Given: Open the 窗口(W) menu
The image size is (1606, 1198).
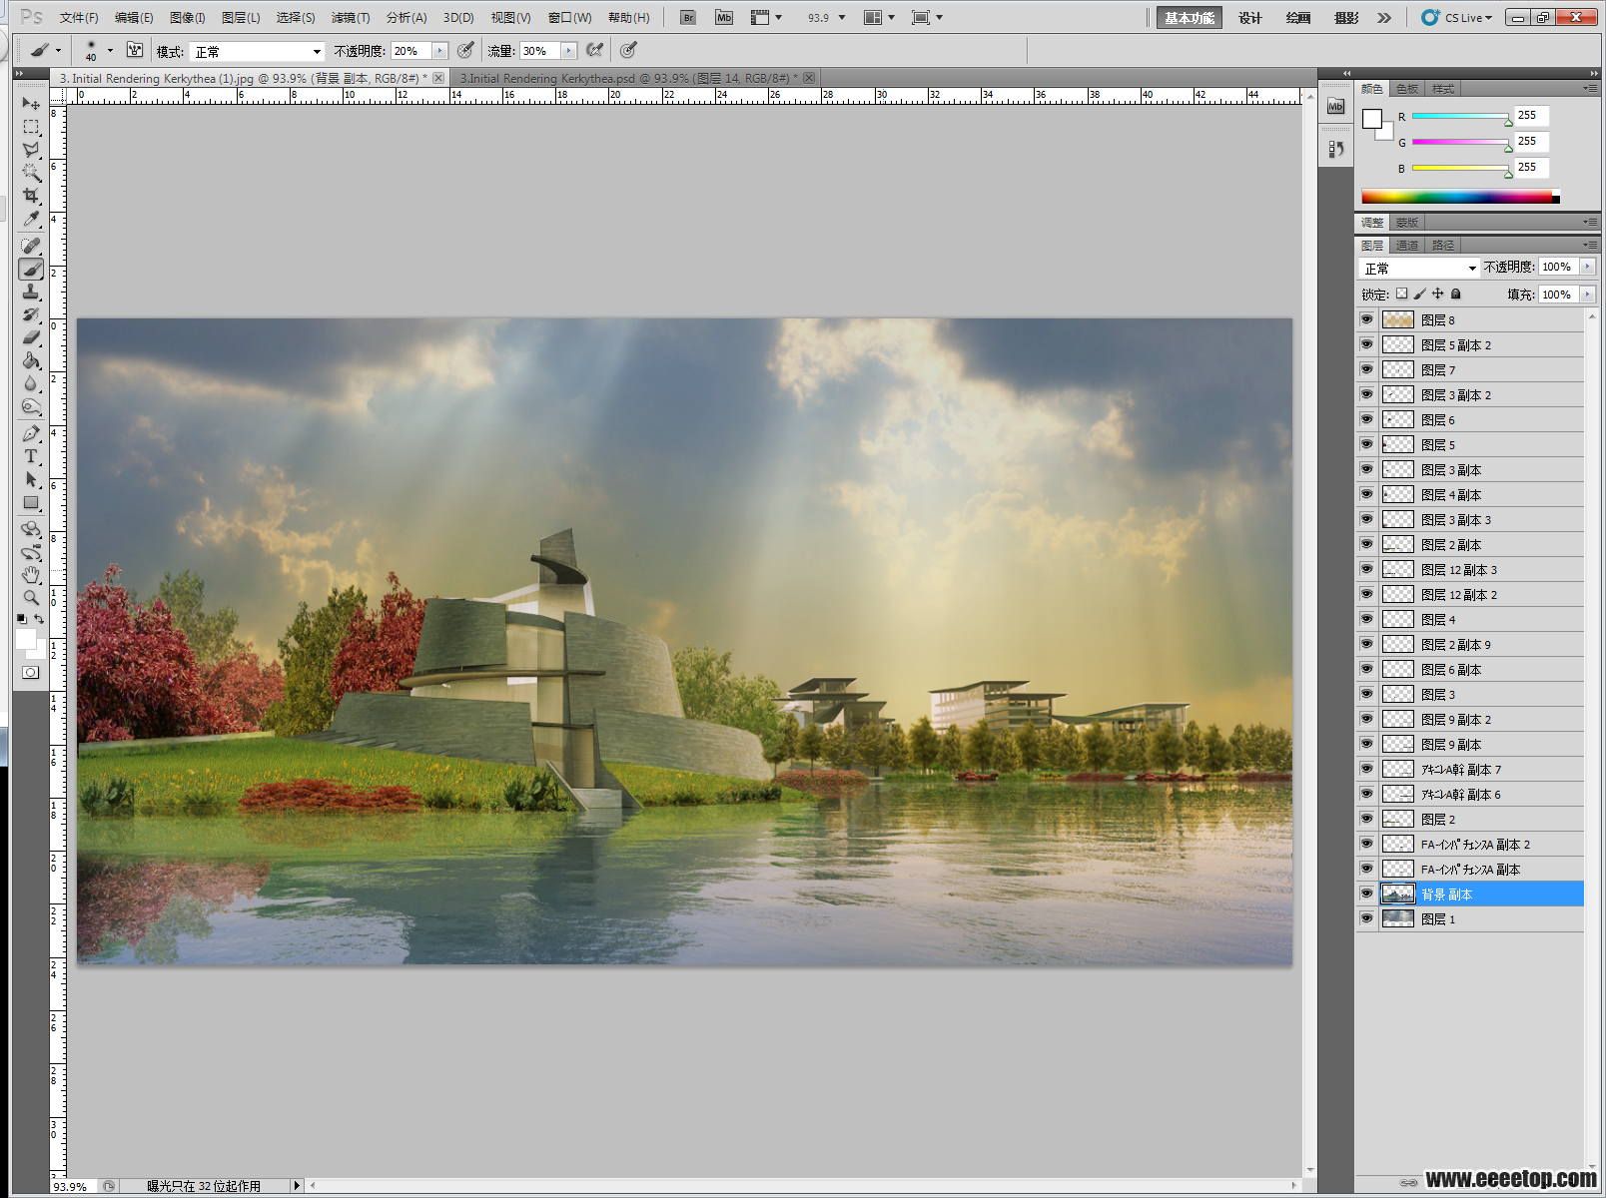Looking at the screenshot, I should [x=569, y=18].
